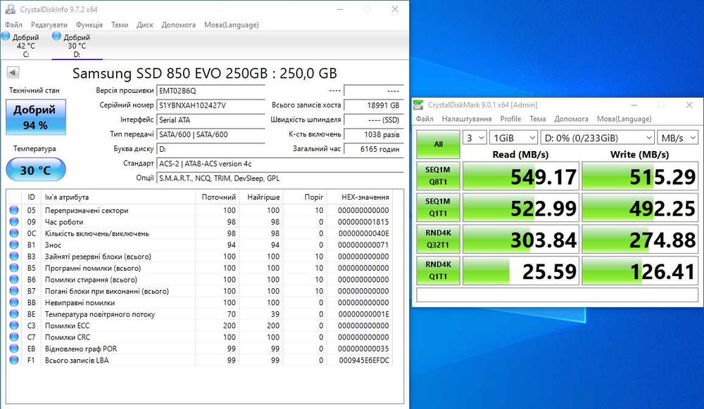Screen dimensions: 704x409
Task: Click status circle for attribute B7 row
Action: 14,291
